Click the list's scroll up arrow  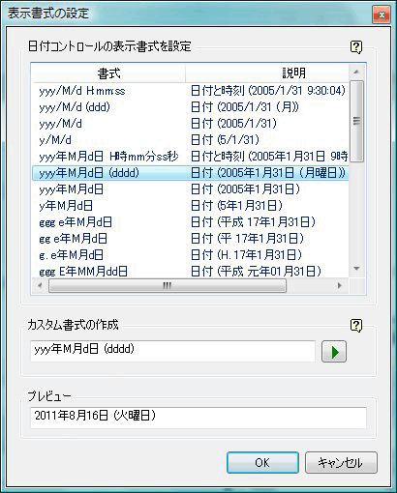[356, 72]
